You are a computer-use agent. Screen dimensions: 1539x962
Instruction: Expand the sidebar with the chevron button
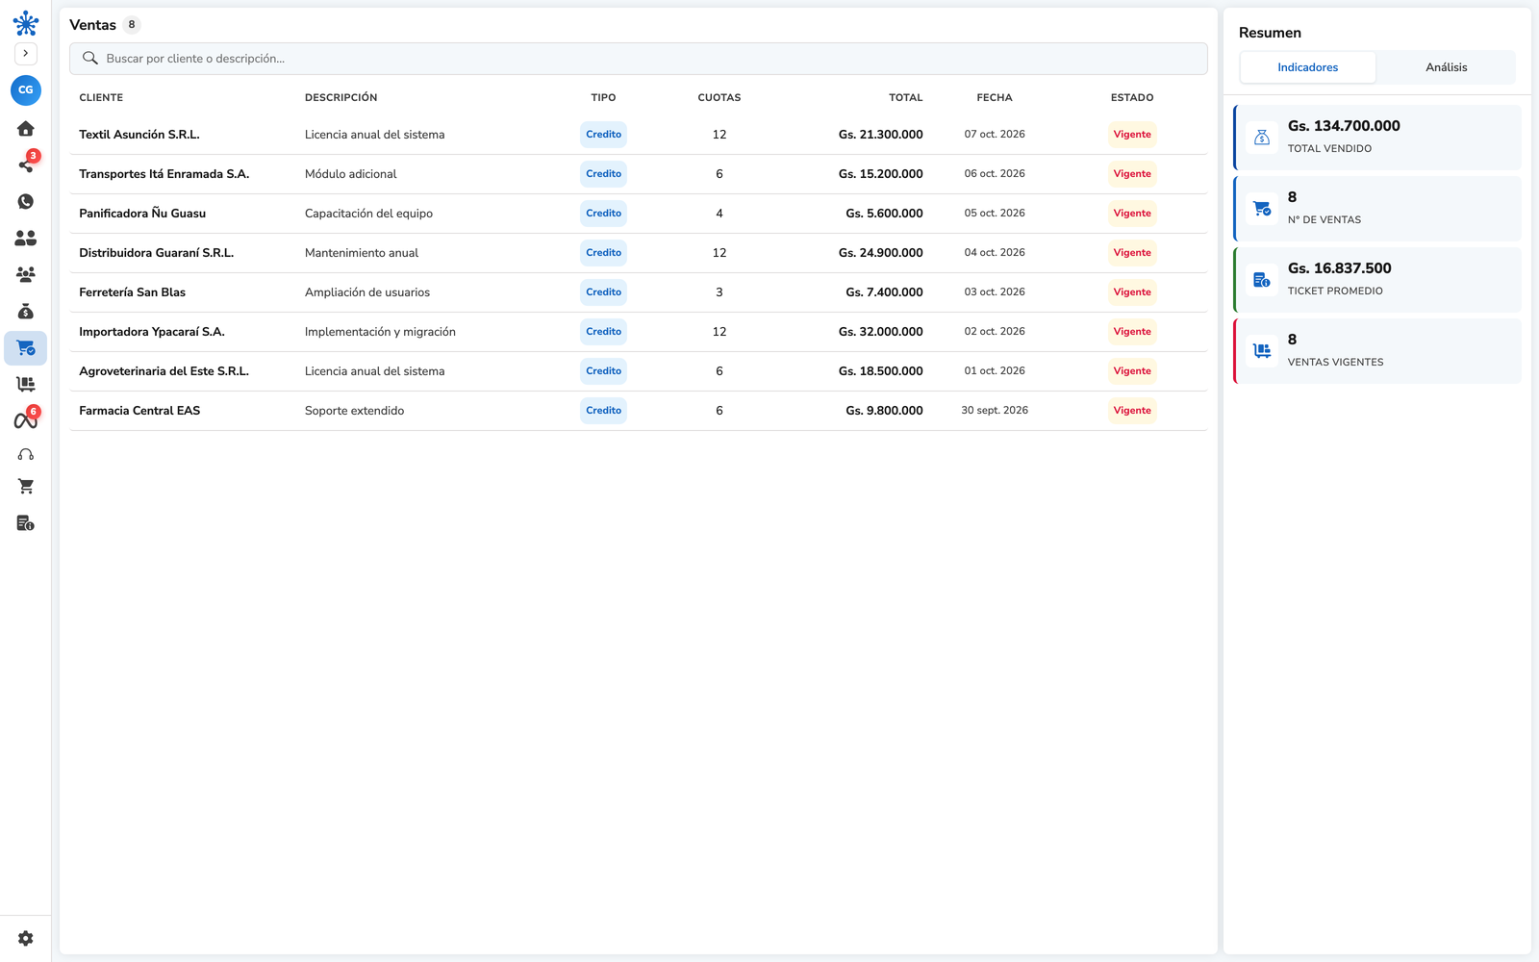pyautogui.click(x=26, y=54)
